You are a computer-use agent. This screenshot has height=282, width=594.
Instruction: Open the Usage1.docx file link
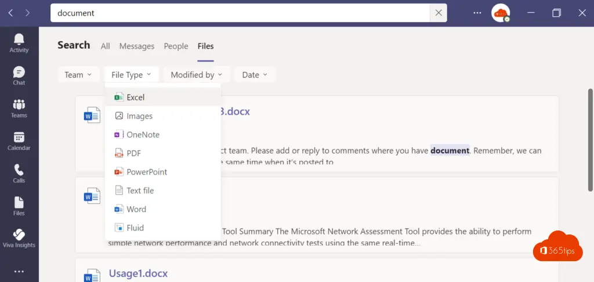pyautogui.click(x=138, y=273)
